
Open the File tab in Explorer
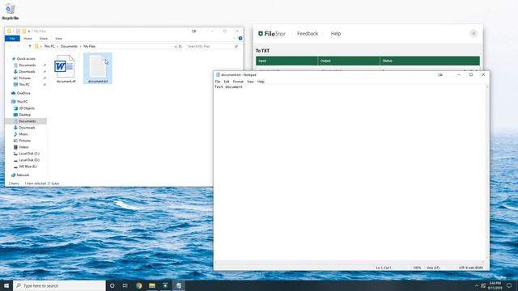(12, 39)
